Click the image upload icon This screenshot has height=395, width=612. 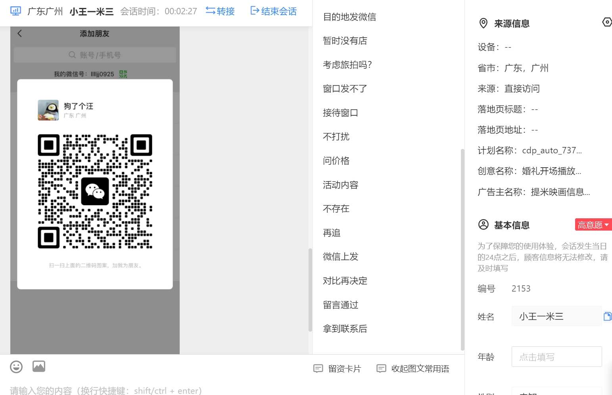tap(39, 366)
